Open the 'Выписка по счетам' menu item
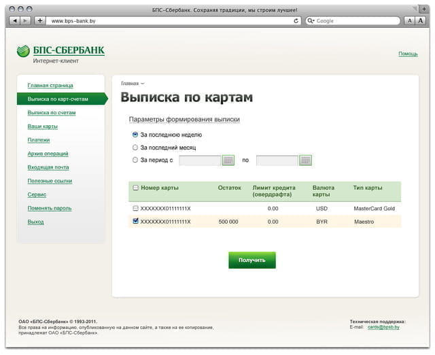The width and height of the screenshot is (435, 355). click(x=52, y=113)
